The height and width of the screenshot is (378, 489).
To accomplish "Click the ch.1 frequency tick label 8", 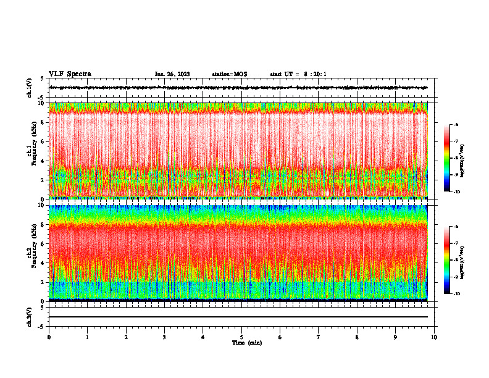I will point(43,122).
